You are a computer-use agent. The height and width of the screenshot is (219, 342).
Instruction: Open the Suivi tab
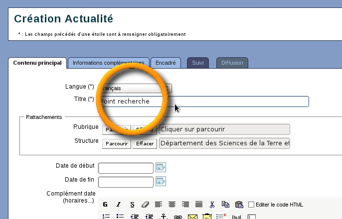point(198,63)
